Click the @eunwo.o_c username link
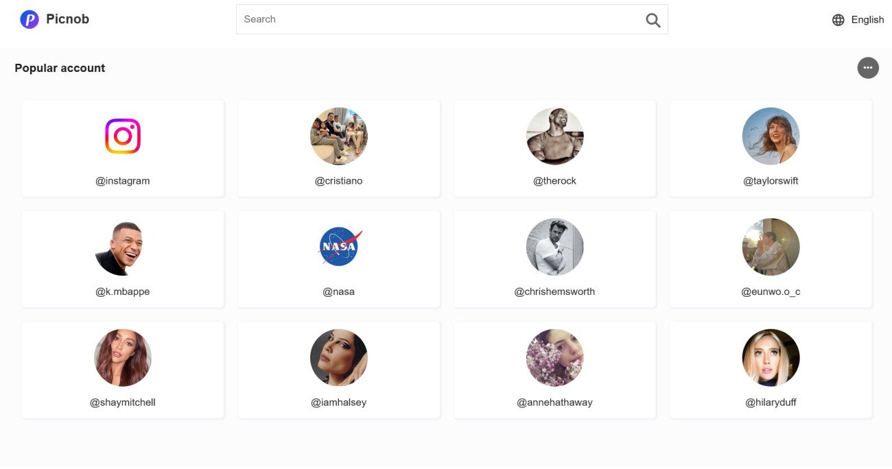The height and width of the screenshot is (469, 892). 771,291
